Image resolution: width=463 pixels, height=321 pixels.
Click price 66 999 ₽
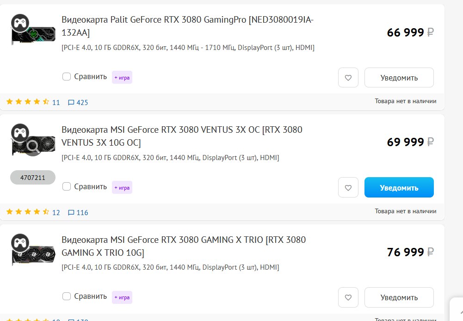click(410, 32)
